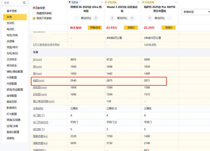Open 智能化配置 section
The image size is (210, 151).
[x=13, y=132]
